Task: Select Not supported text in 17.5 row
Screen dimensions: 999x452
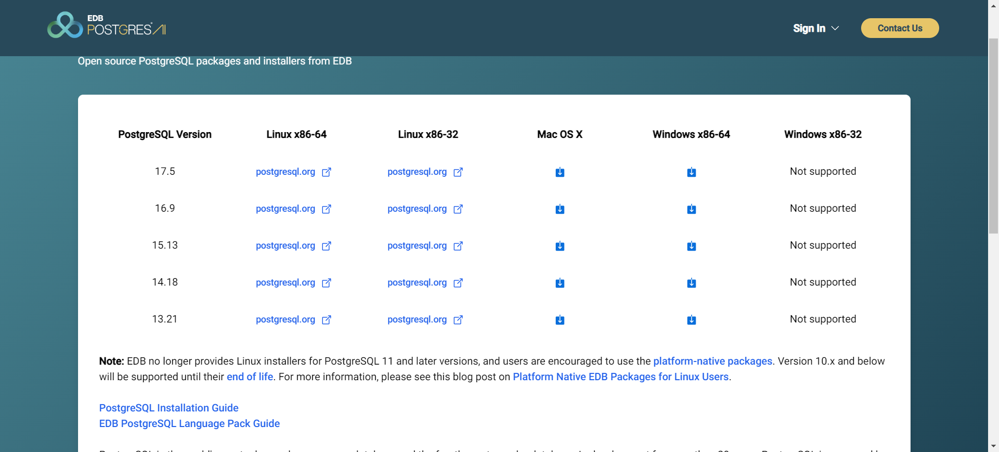Action: coord(823,171)
